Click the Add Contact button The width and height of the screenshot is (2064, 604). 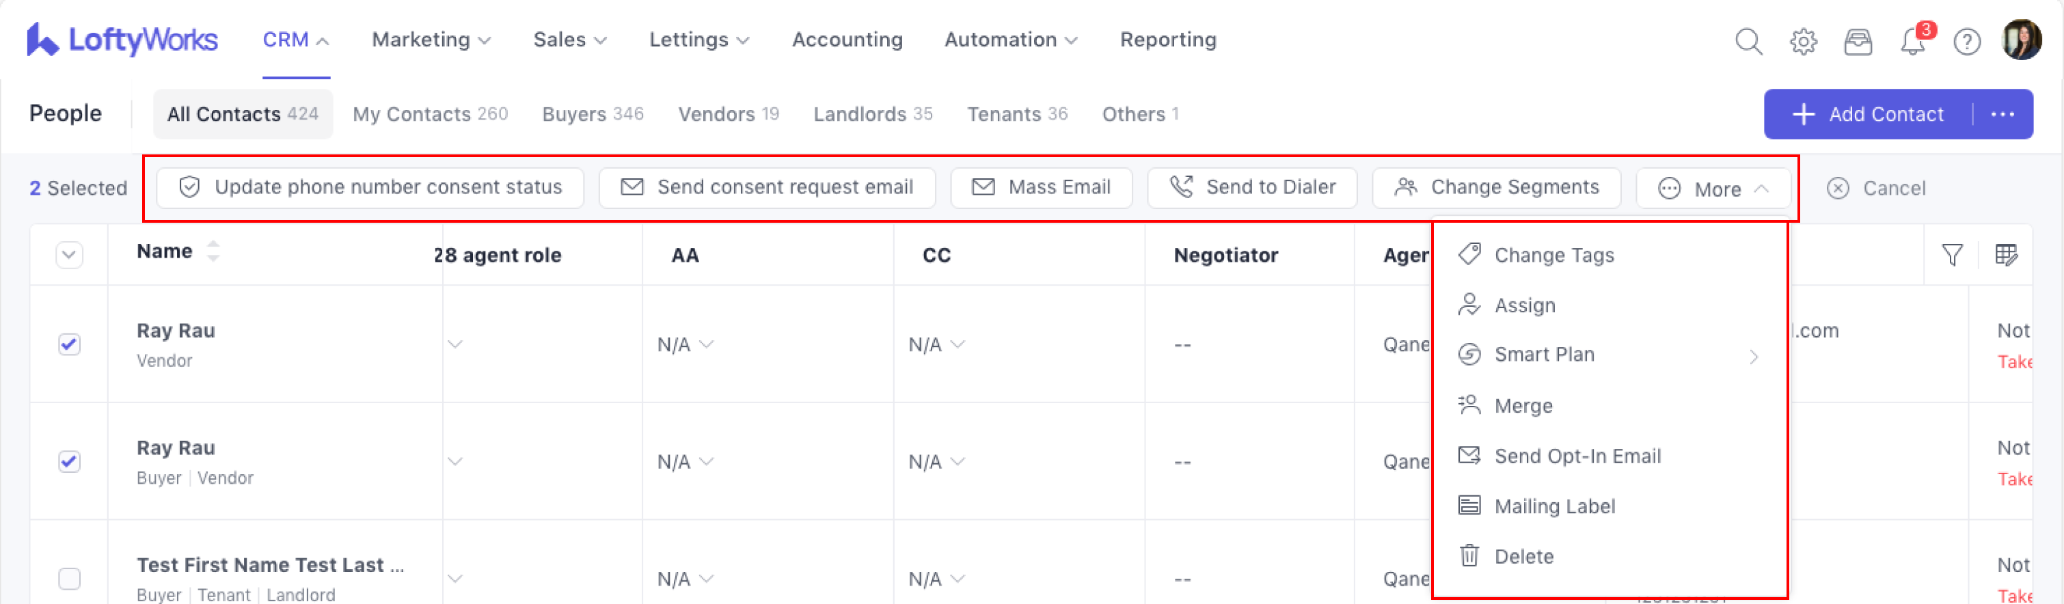click(x=1871, y=115)
